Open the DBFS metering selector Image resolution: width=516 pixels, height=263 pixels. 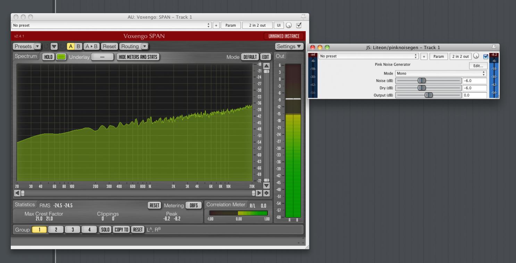click(194, 205)
